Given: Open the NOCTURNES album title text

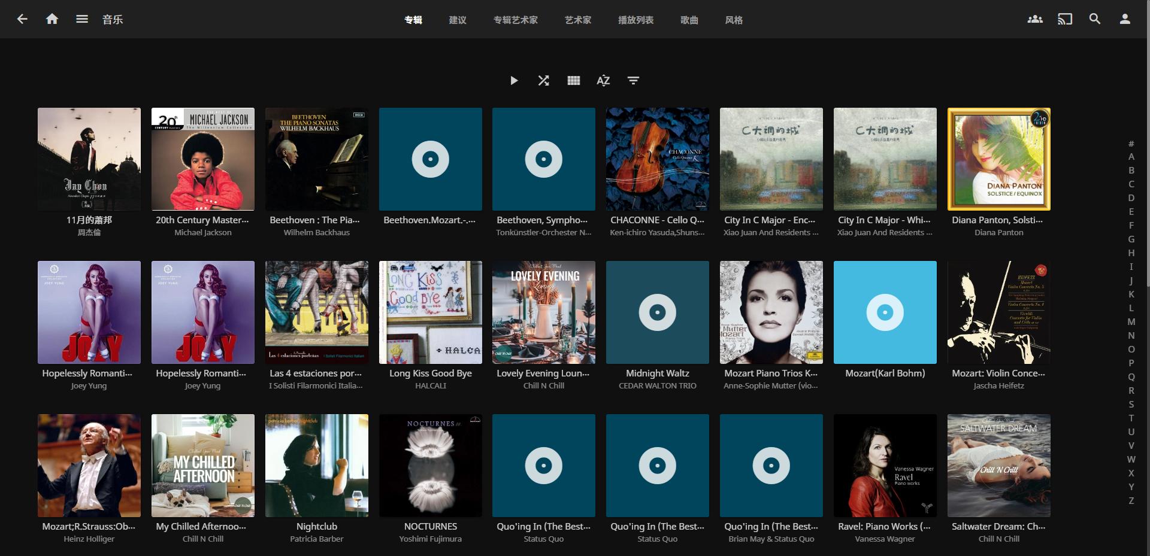Looking at the screenshot, I should (x=431, y=527).
